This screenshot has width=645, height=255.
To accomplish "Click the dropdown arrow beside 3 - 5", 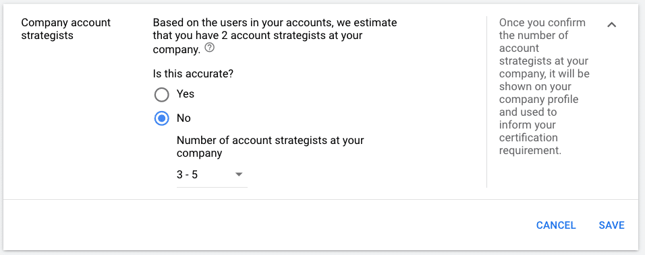I will [239, 175].
